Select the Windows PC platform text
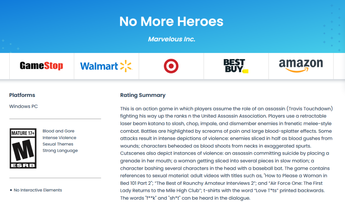 coord(24,106)
